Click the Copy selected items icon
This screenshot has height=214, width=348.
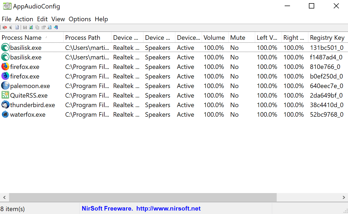point(37,27)
